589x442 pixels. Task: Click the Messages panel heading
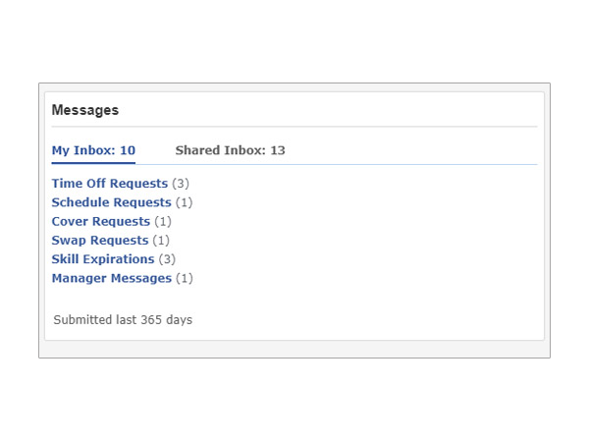pyautogui.click(x=85, y=110)
